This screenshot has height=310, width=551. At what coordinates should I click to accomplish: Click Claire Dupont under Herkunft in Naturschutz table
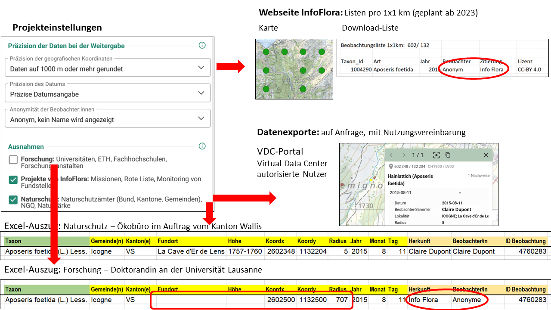(430, 251)
